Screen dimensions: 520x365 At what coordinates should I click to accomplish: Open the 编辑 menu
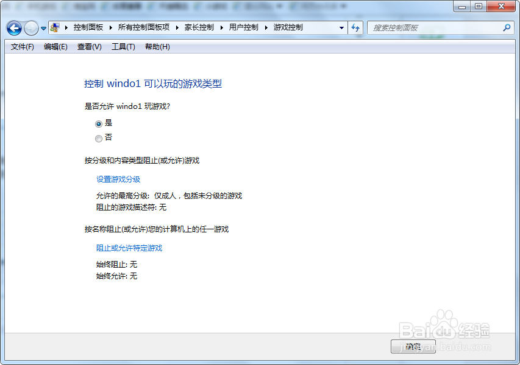click(x=55, y=47)
